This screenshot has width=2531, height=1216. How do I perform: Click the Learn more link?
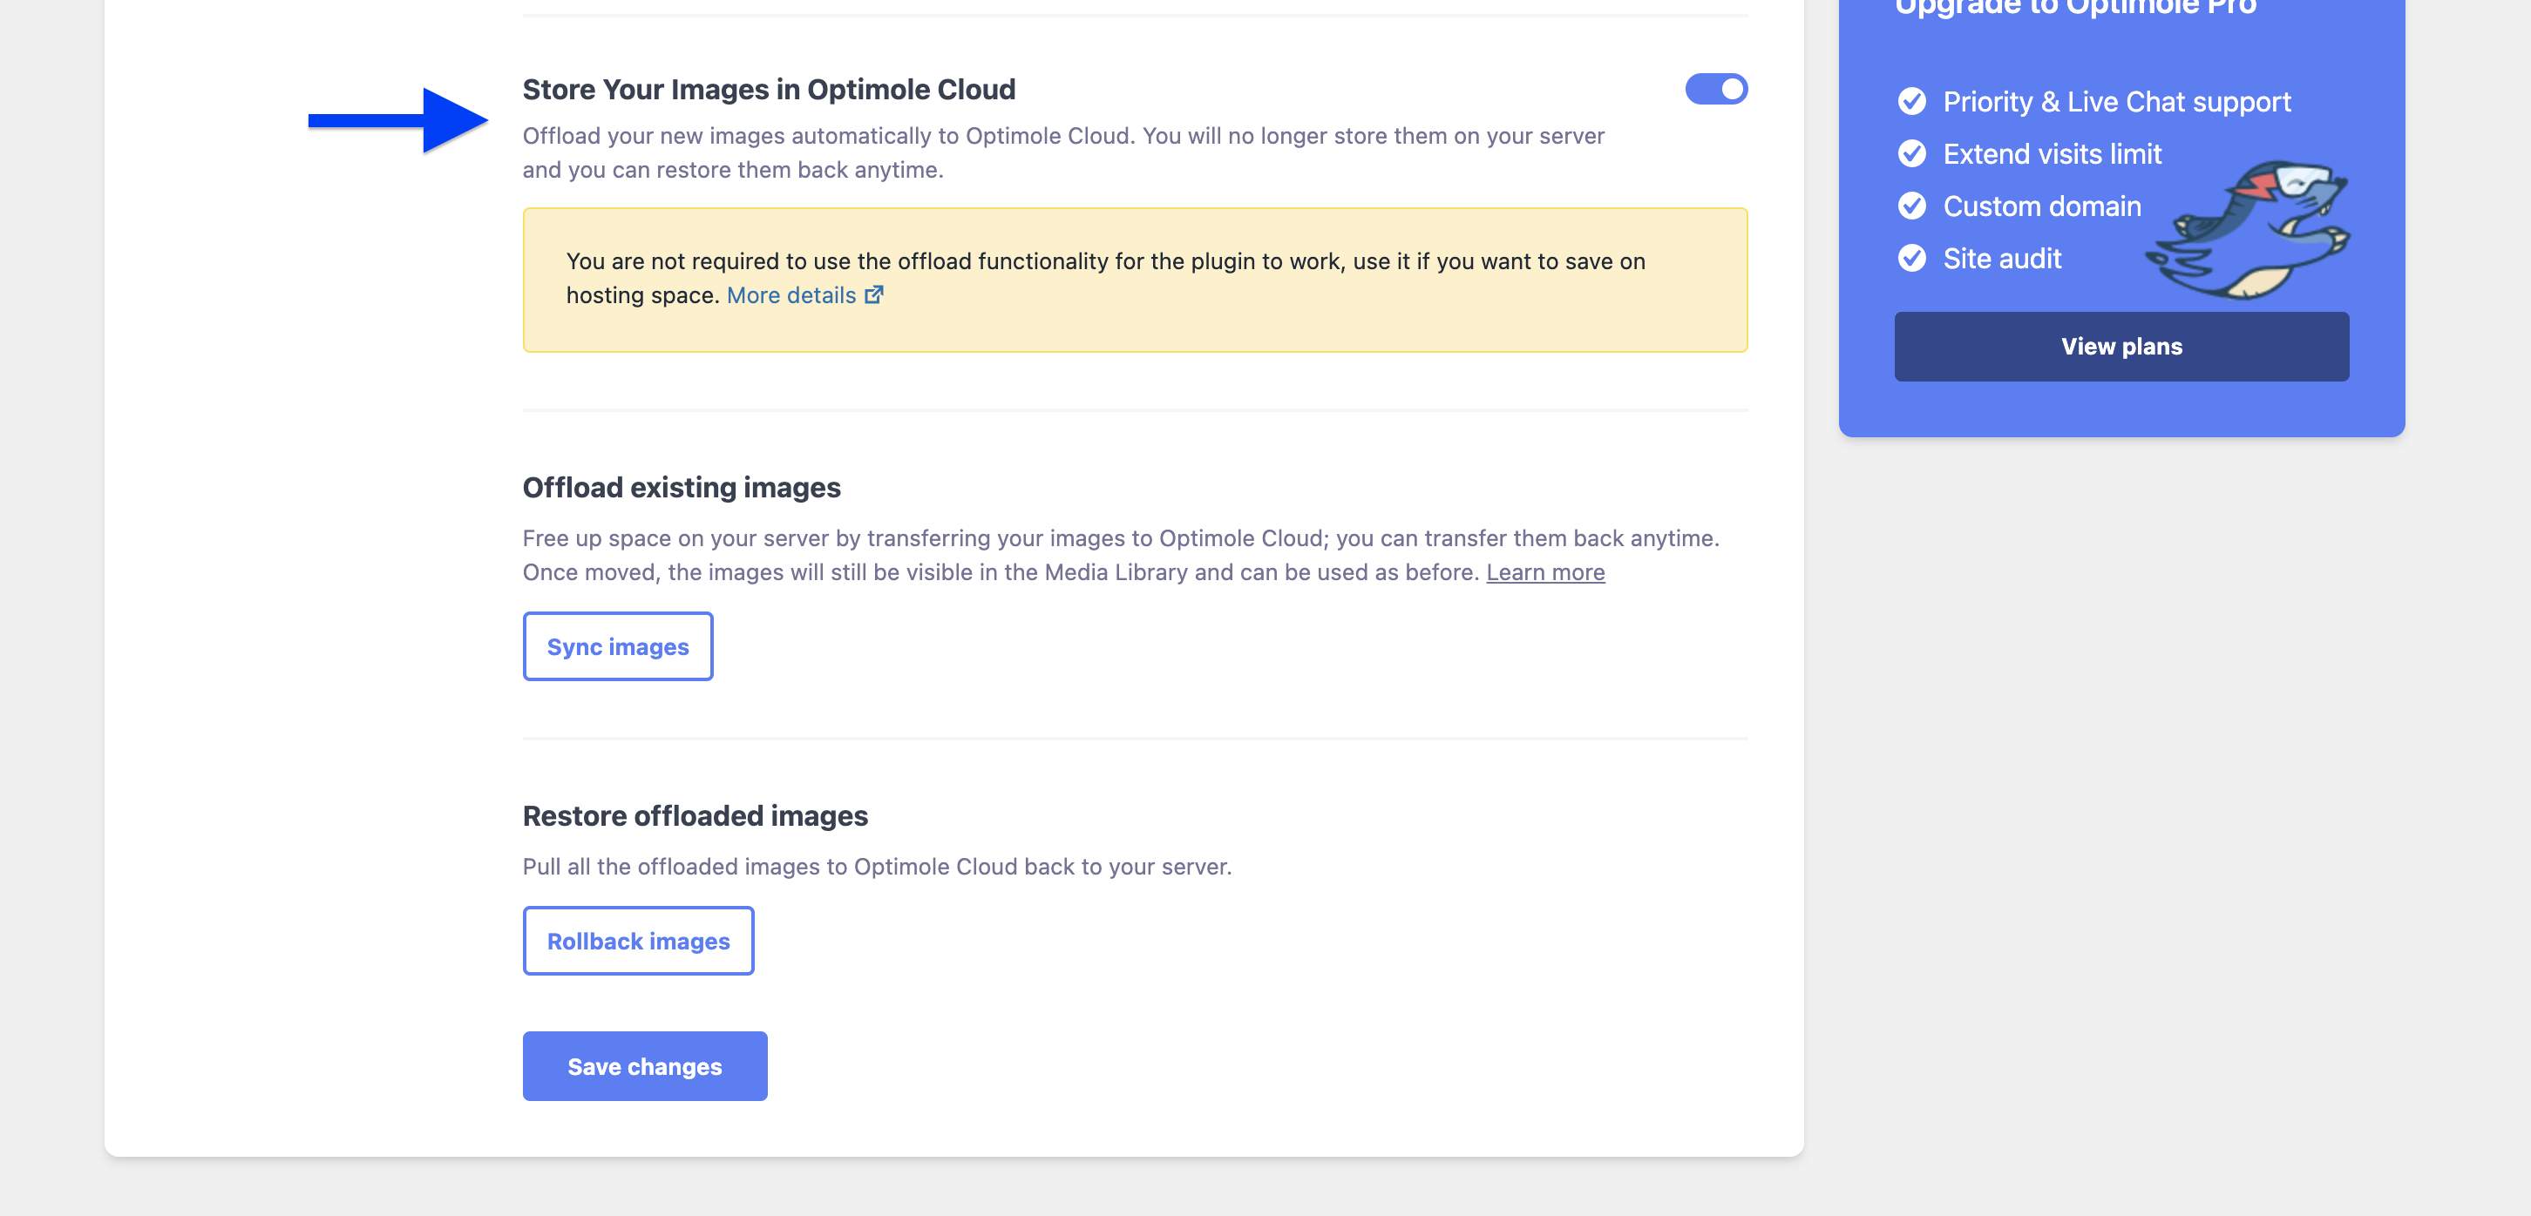coord(1544,571)
